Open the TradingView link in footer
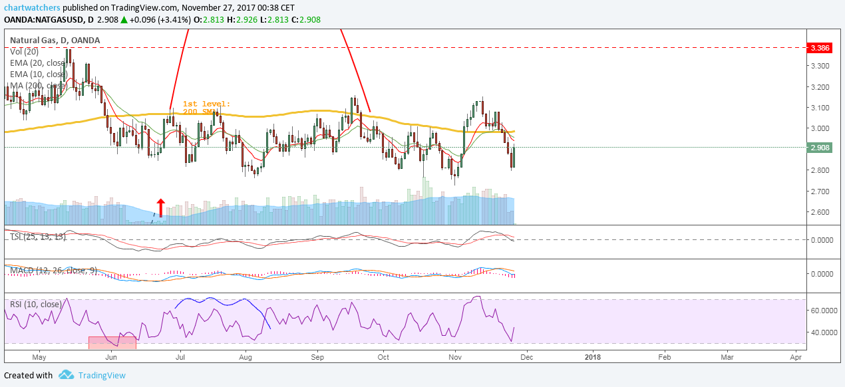Image resolution: width=845 pixels, height=387 pixels. point(102,375)
